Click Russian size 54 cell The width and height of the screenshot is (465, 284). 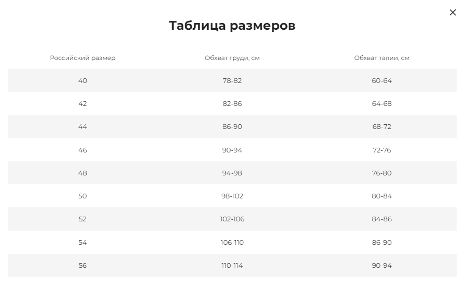coord(82,243)
